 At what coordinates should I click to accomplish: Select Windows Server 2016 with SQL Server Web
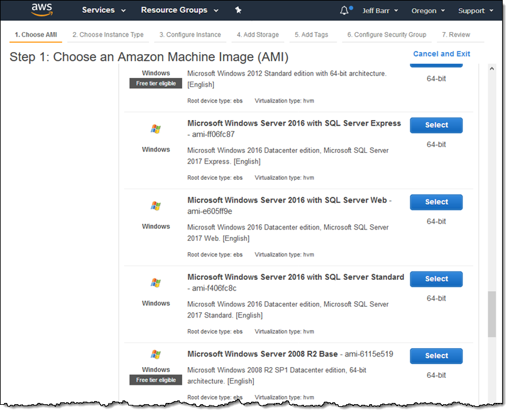436,202
